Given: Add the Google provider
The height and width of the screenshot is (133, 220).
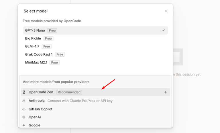Looking at the screenshot, I should click(34, 125).
